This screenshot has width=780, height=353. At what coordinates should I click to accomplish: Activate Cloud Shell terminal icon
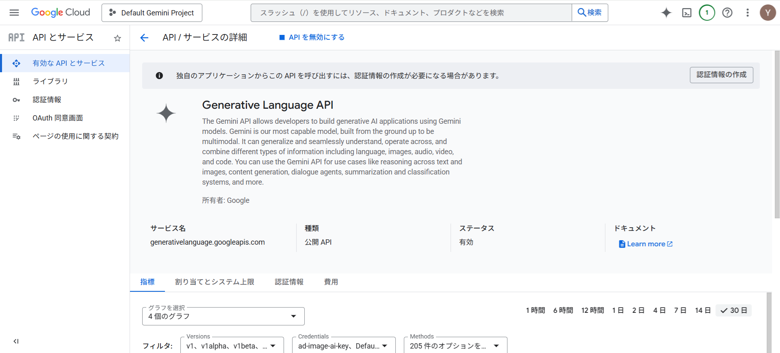(687, 13)
